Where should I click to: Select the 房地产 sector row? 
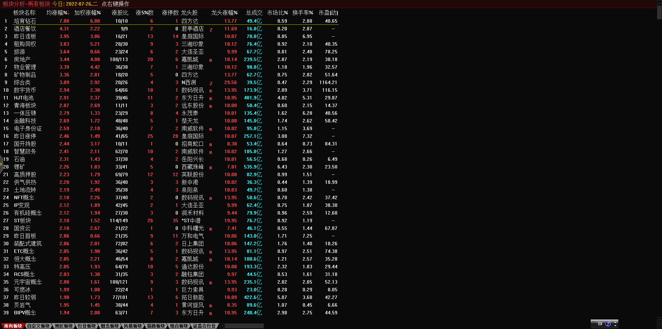pyautogui.click(x=22, y=60)
